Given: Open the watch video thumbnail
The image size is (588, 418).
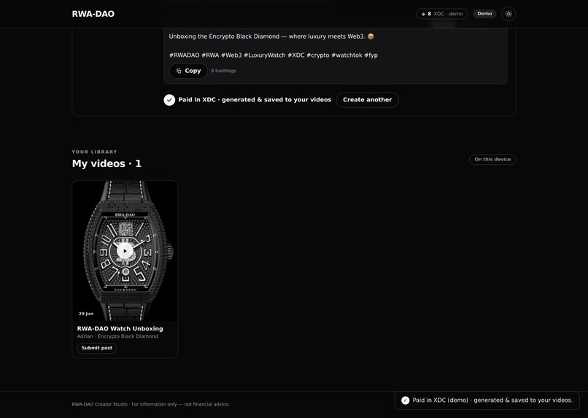Looking at the screenshot, I should [125, 251].
